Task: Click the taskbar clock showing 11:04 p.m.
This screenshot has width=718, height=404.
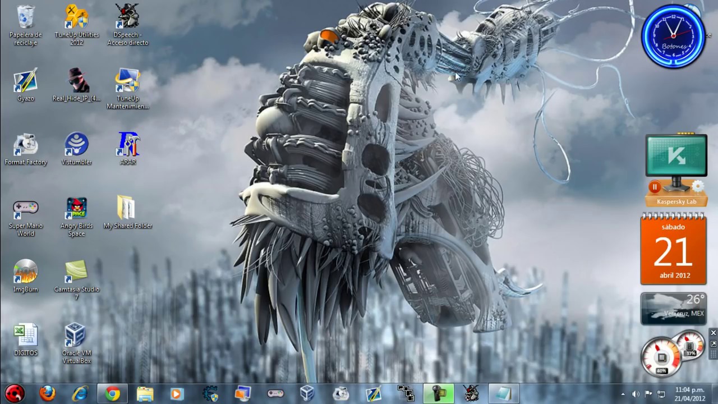Action: point(690,394)
